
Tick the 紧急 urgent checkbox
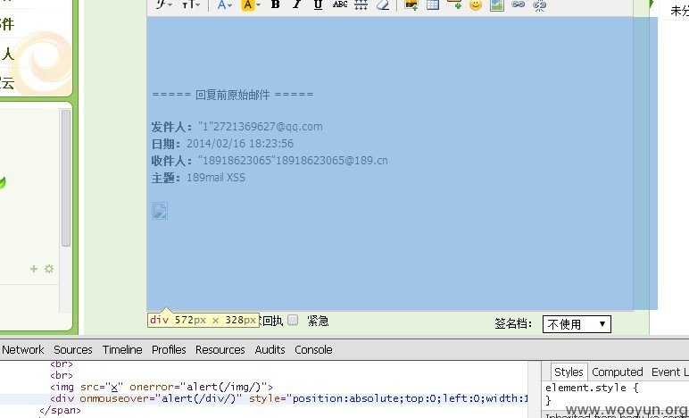pyautogui.click(x=293, y=320)
